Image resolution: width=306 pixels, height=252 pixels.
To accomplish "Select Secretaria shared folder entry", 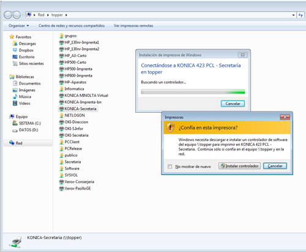I will tap(70, 162).
